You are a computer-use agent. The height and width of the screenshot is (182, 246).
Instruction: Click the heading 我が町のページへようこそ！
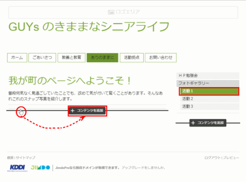(70, 80)
